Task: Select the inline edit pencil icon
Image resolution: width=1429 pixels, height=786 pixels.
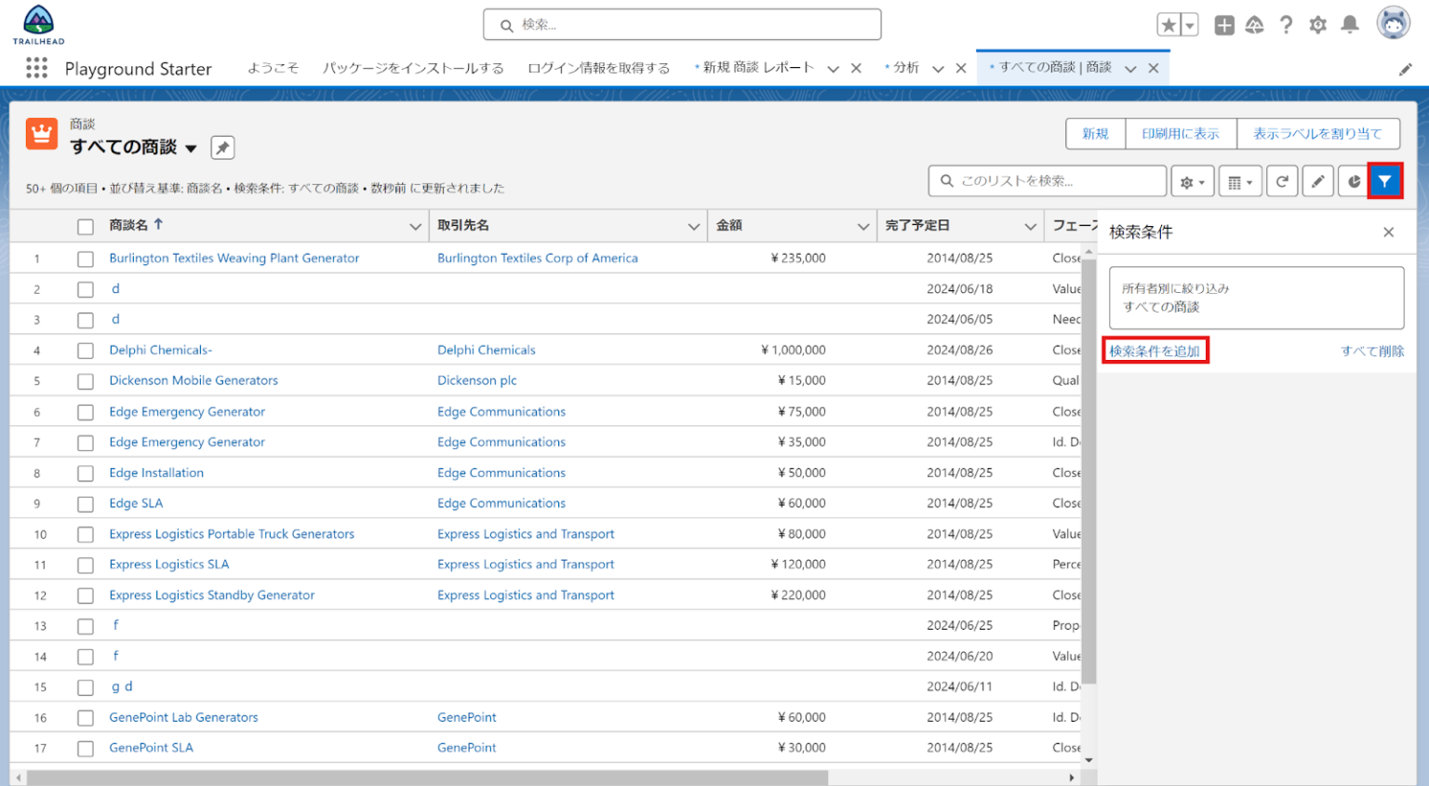Action: 1317,180
